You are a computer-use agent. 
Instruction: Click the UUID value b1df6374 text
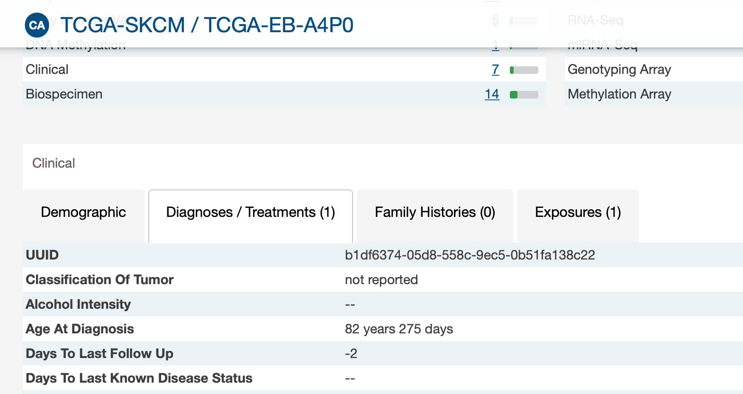[470, 255]
